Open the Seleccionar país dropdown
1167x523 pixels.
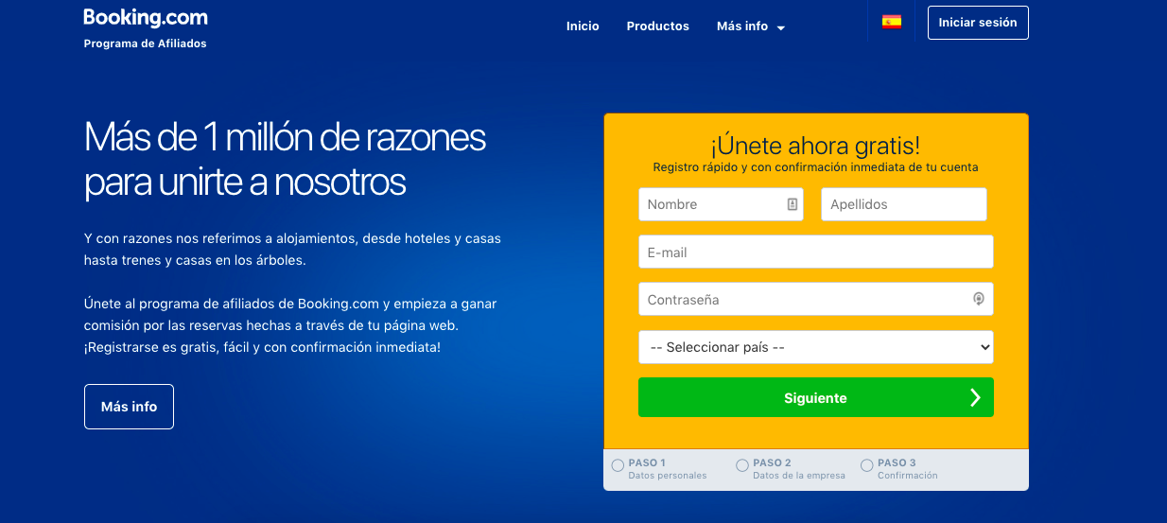click(x=816, y=347)
